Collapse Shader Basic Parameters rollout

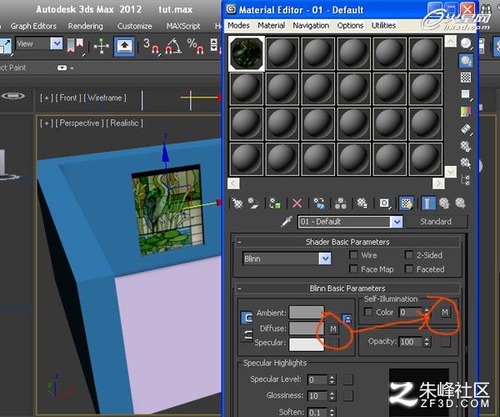pos(239,243)
